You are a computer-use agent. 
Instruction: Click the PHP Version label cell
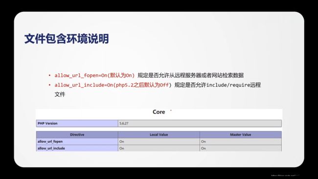pyautogui.click(x=77, y=123)
